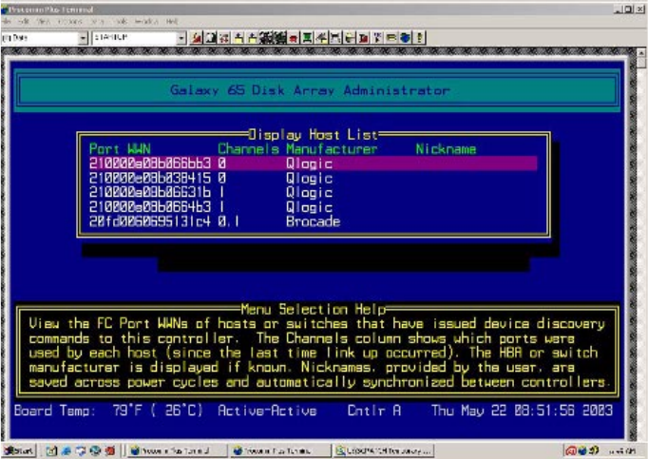
Task: Click the red icon in system tray
Action: [571, 450]
